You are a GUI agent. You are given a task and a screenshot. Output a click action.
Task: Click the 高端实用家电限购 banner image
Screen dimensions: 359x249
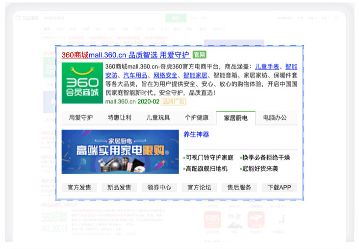(x=120, y=151)
